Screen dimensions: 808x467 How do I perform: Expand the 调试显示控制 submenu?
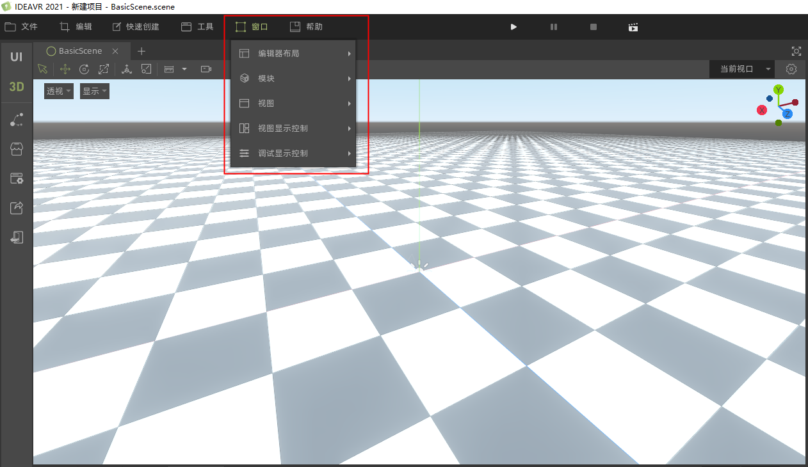pyautogui.click(x=293, y=154)
